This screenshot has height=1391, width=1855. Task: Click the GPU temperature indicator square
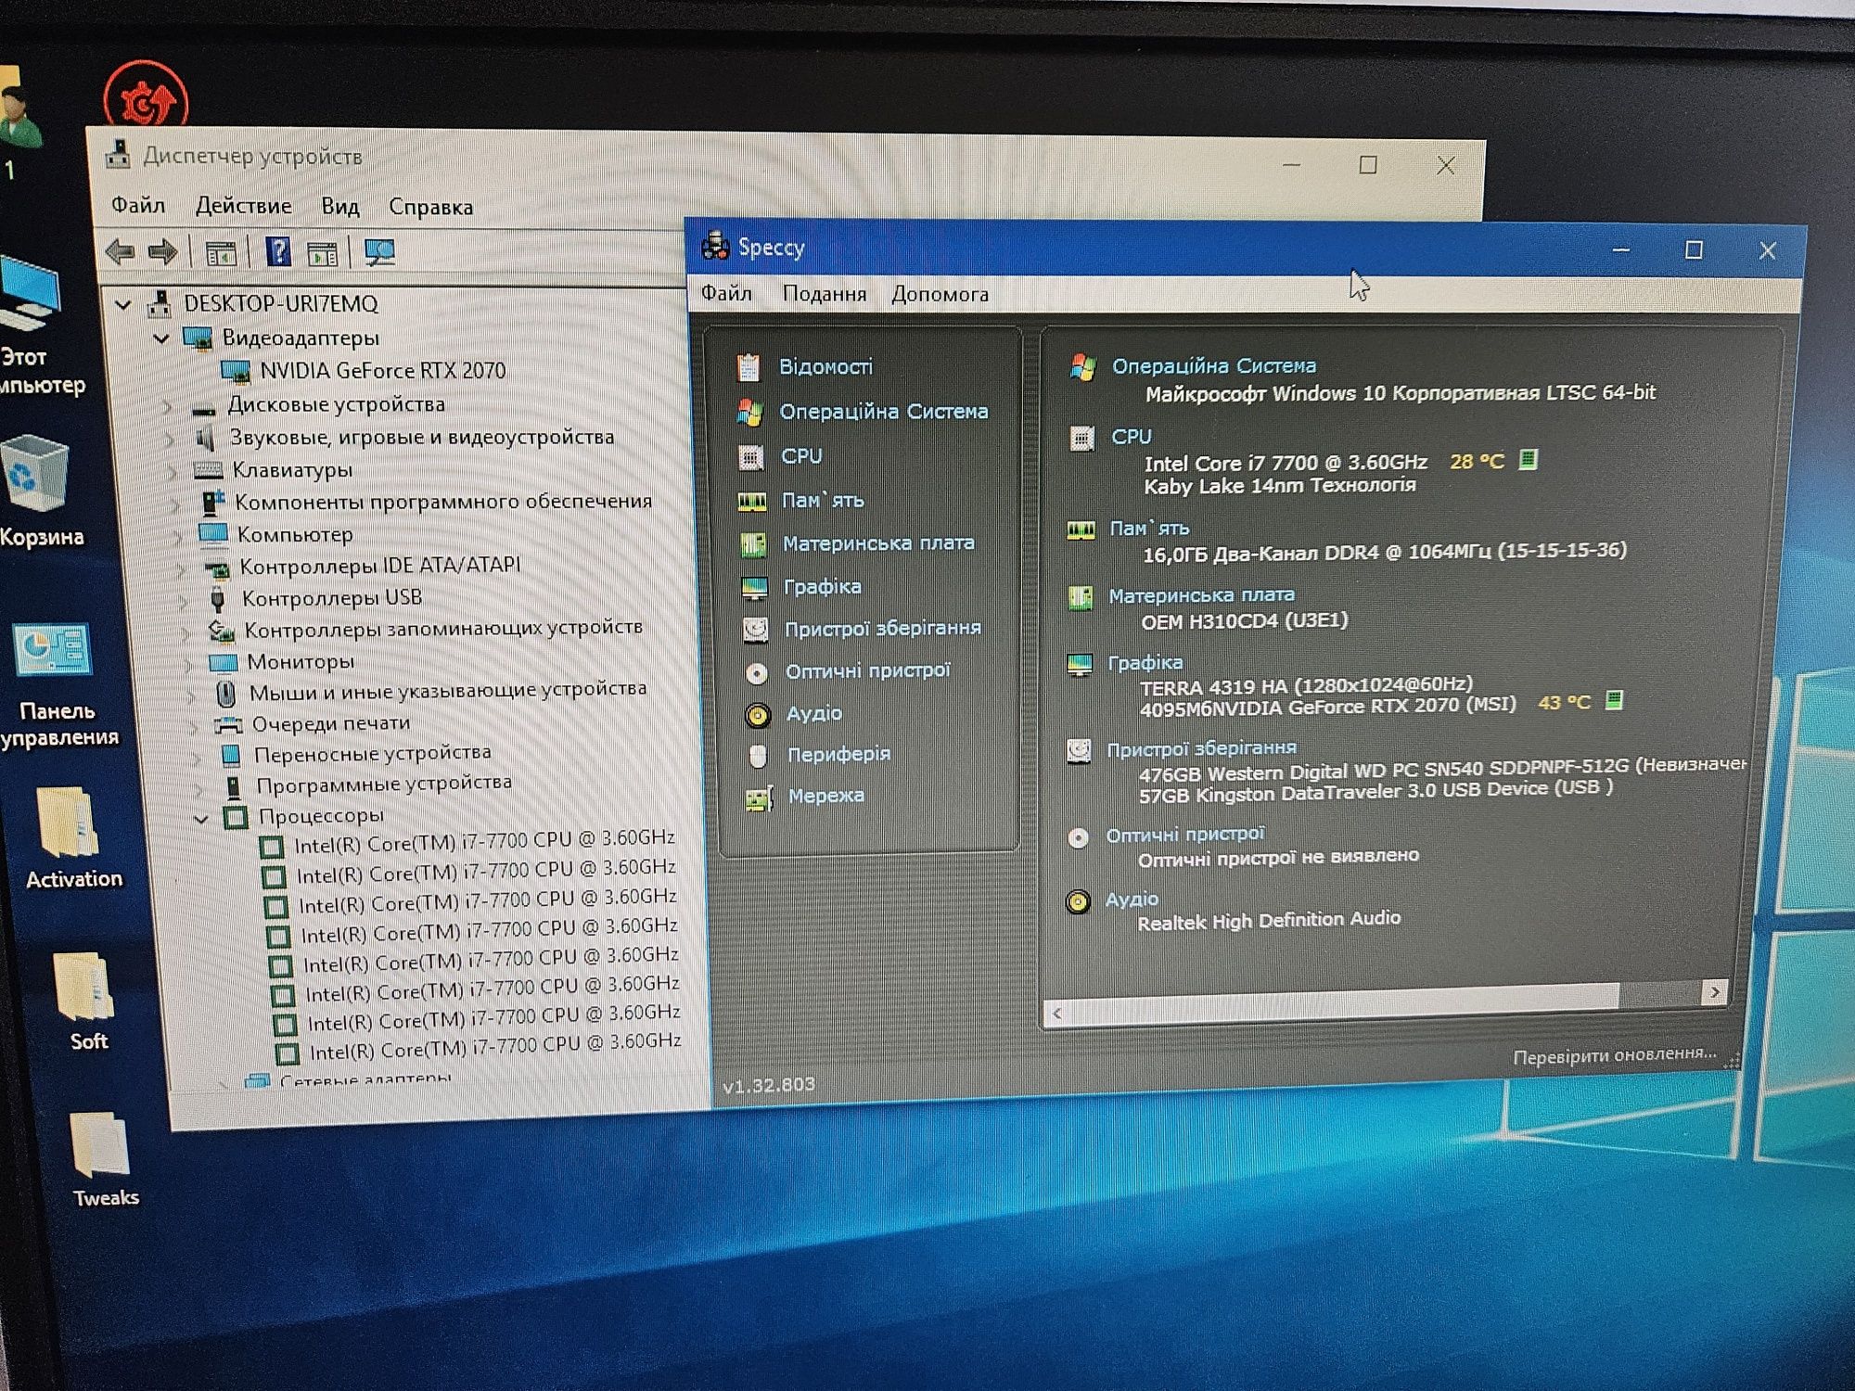click(x=1614, y=700)
